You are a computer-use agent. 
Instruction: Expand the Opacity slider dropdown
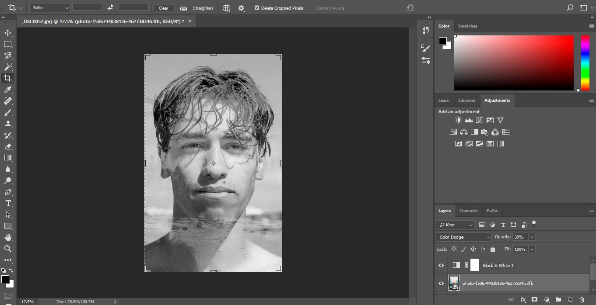532,237
